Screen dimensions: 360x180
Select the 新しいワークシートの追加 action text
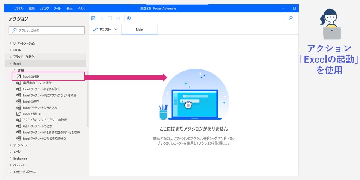pyautogui.click(x=37, y=126)
